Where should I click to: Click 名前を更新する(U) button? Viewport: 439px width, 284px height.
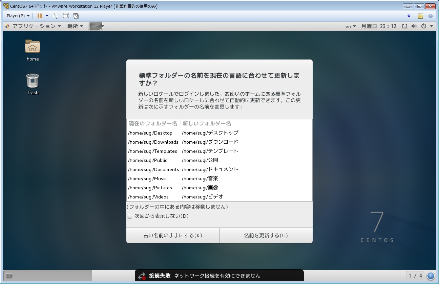click(x=266, y=235)
